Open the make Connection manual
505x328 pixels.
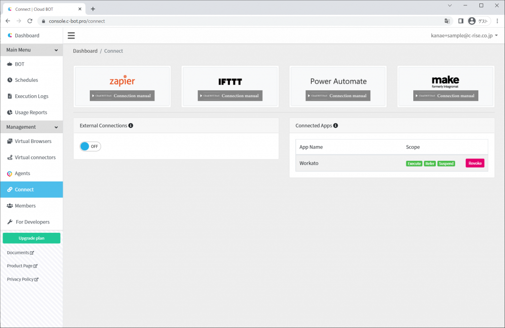coord(446,96)
